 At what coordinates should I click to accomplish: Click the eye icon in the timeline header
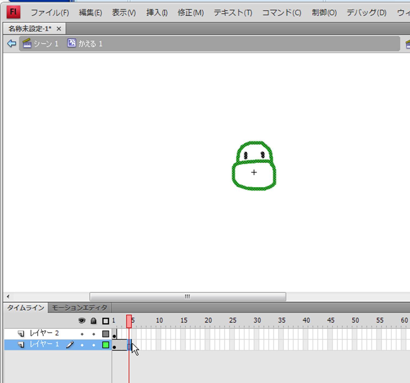(82, 321)
